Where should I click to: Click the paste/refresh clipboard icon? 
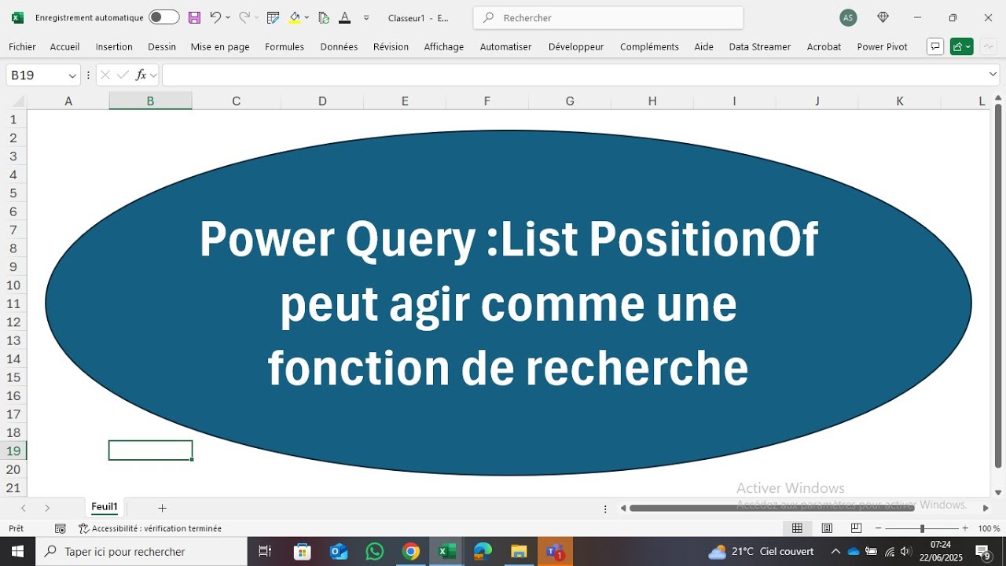click(x=324, y=17)
